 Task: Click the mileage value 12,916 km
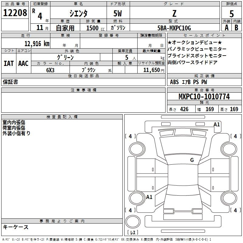[36, 43]
